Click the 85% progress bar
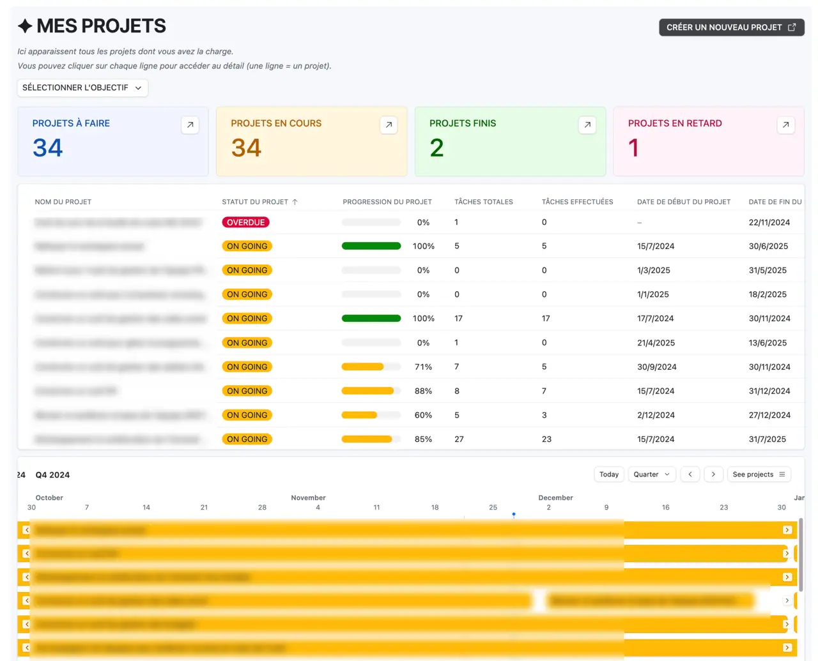818x661 pixels. point(371,439)
